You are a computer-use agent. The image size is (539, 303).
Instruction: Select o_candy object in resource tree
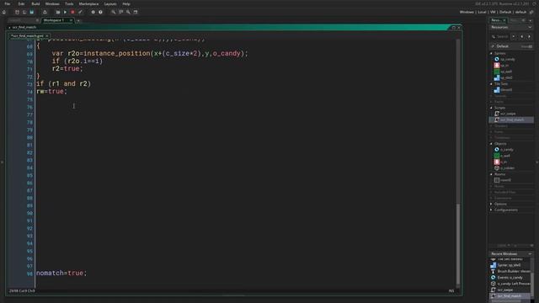(x=507, y=150)
